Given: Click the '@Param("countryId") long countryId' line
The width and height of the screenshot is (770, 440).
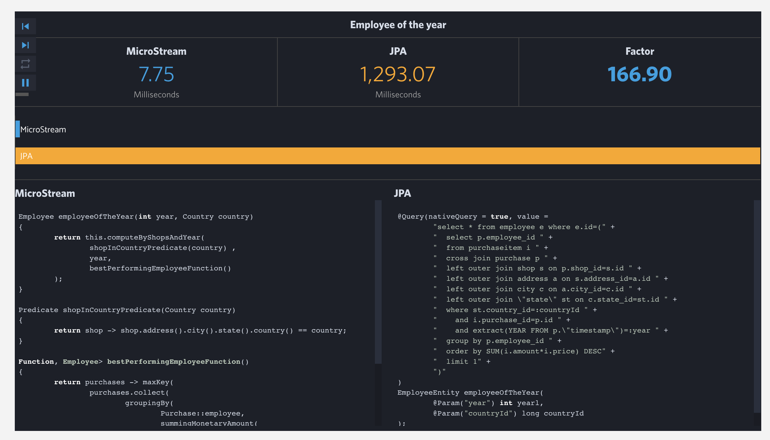Looking at the screenshot, I should click(x=508, y=413).
